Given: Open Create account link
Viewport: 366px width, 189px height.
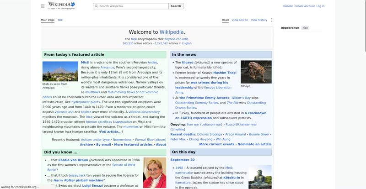Looking at the screenshot, I should (304, 6).
